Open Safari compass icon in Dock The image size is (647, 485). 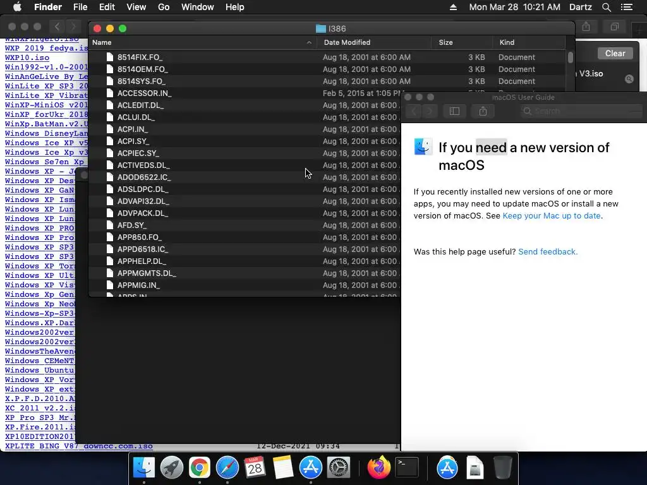(x=227, y=468)
